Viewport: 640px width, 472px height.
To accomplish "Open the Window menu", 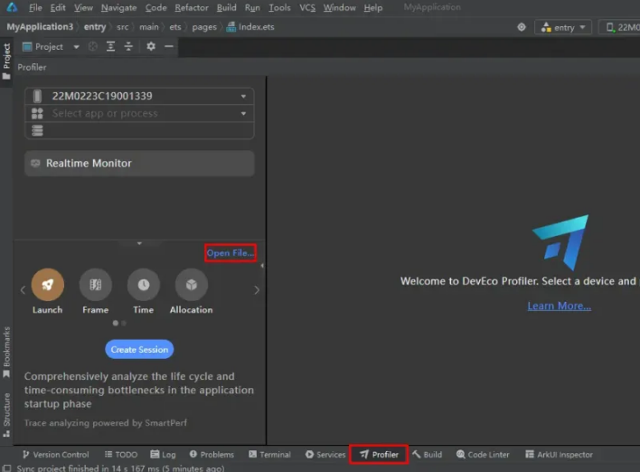I will [x=340, y=7].
